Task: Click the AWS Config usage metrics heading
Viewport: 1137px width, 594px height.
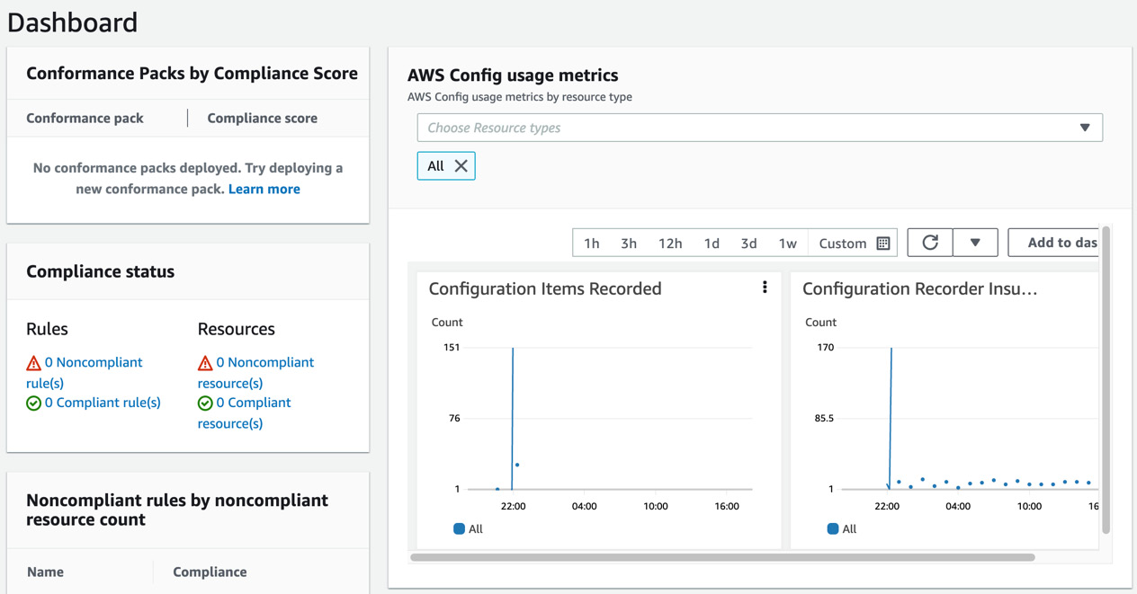Action: pyautogui.click(x=513, y=75)
